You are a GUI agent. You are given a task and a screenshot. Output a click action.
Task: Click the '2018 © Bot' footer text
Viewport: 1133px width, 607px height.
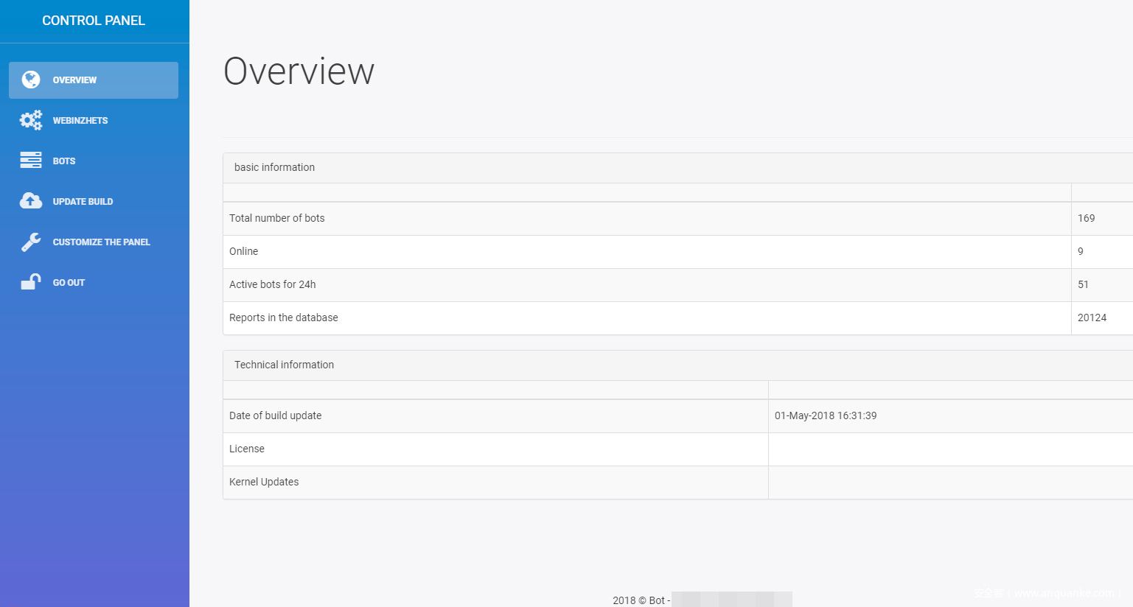[x=638, y=600]
